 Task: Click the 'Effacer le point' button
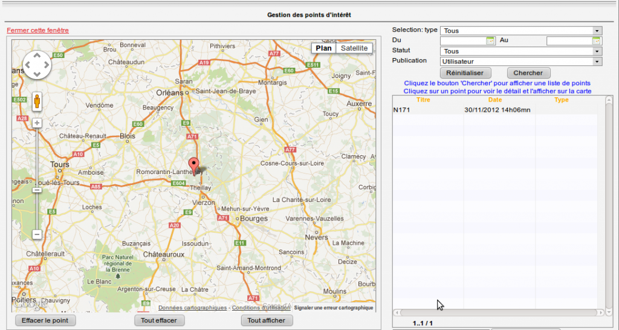(x=45, y=320)
